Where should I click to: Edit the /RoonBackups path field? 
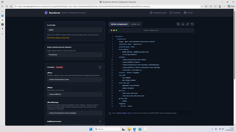click(x=75, y=113)
